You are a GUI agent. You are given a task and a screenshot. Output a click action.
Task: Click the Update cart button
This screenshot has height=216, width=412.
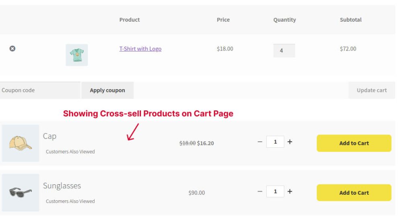[x=371, y=90]
